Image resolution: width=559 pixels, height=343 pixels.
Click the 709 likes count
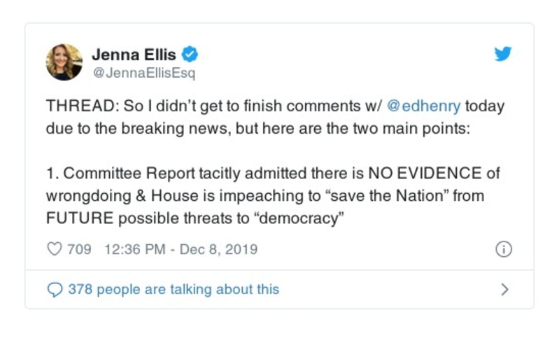coord(79,249)
